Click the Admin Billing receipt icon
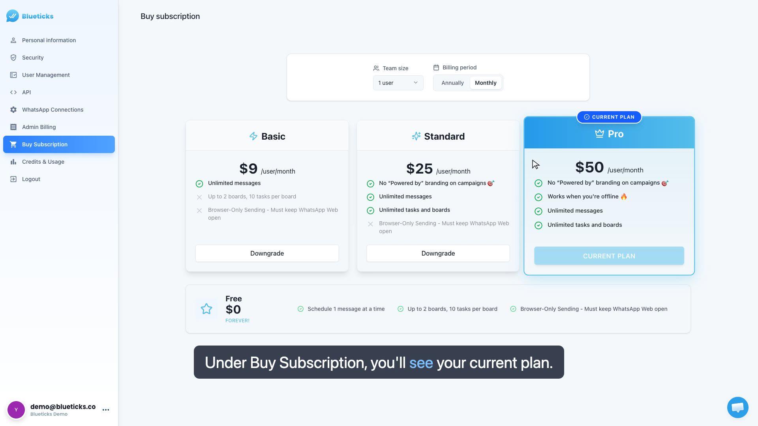This screenshot has height=426, width=758. pyautogui.click(x=13, y=127)
